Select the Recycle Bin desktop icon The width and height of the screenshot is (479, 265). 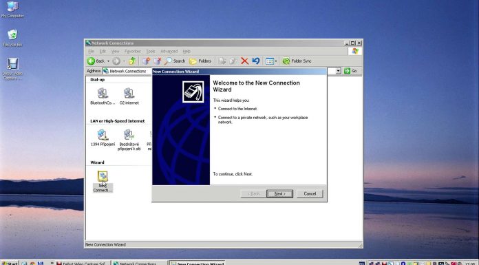(12, 39)
